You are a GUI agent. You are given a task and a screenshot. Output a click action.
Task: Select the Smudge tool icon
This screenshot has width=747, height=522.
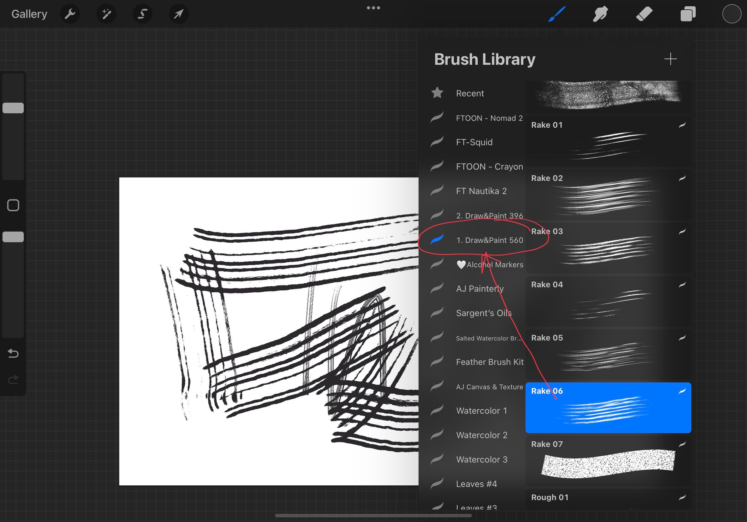(600, 14)
